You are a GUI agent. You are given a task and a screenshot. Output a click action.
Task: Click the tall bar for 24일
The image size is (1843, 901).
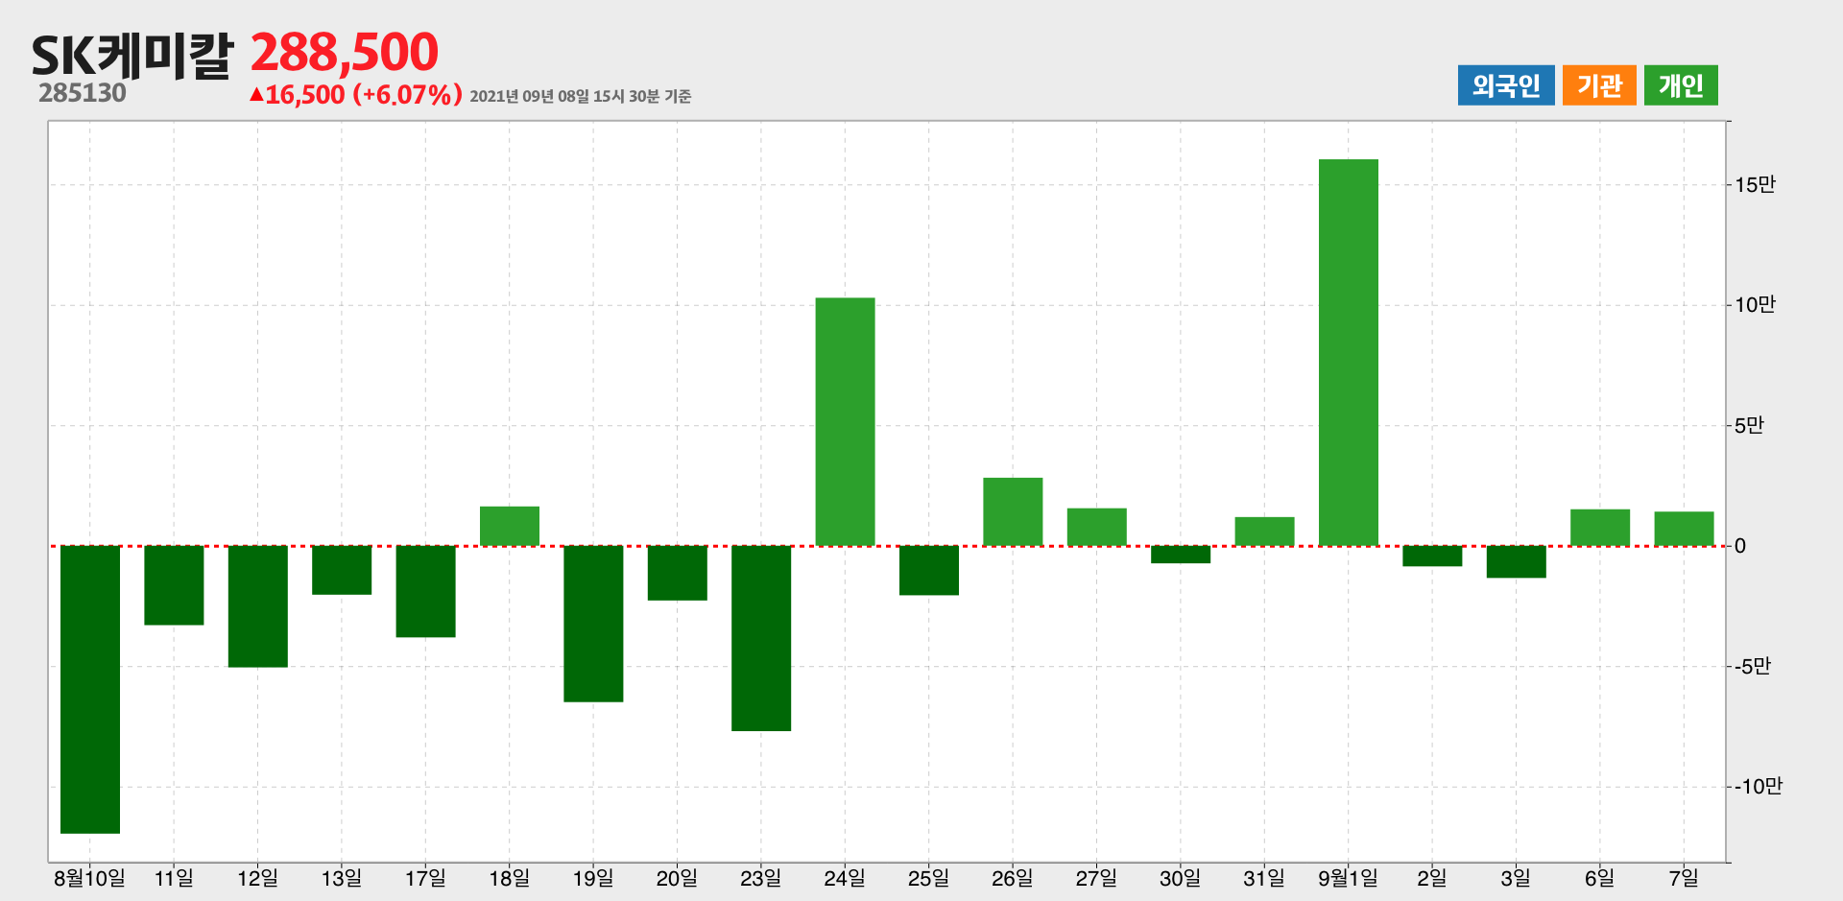[846, 421]
